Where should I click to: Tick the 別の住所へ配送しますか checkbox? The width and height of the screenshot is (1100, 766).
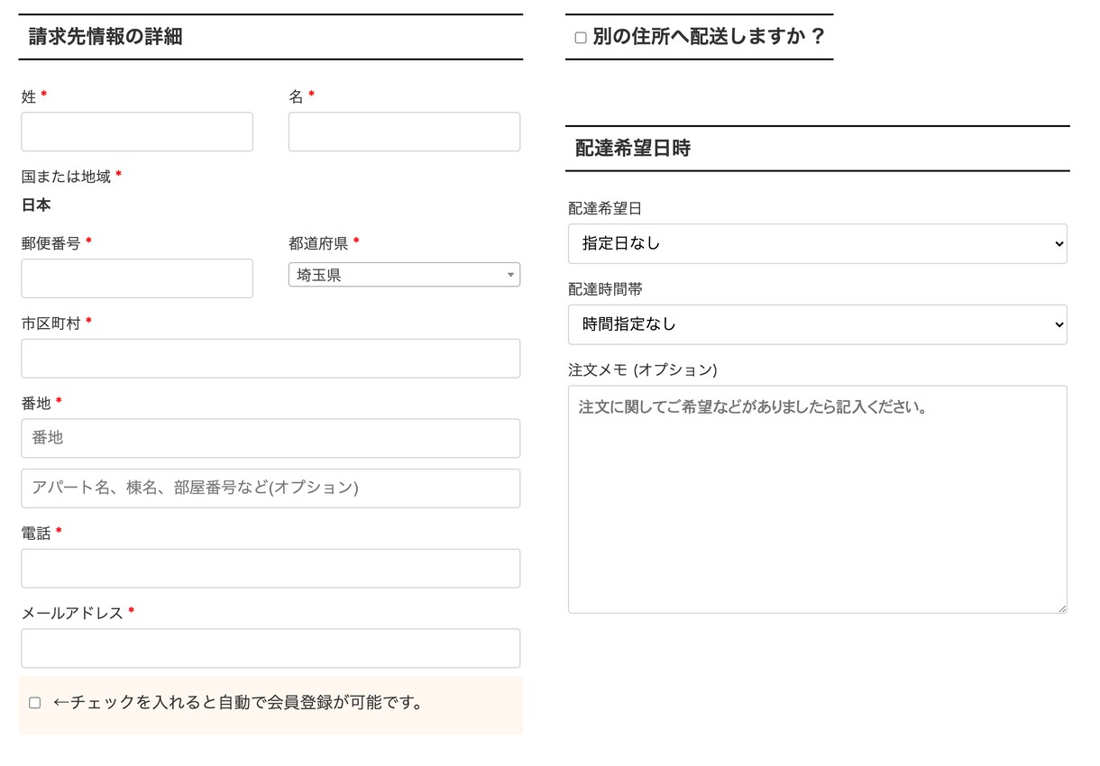[x=581, y=38]
